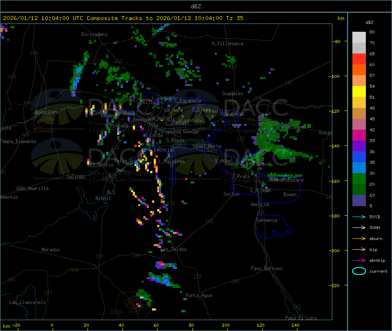
Task: Click the magenta eb+bip arrow icon
Action: point(359,261)
